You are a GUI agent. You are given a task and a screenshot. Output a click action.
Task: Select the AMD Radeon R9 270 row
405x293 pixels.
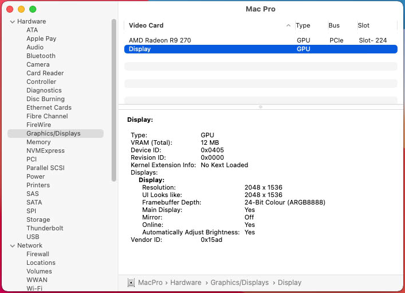click(261, 40)
